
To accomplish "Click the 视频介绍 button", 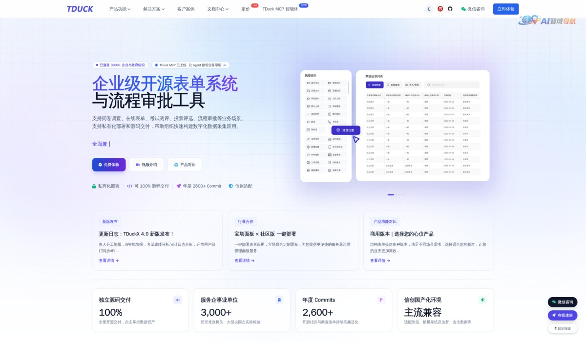I will point(146,165).
